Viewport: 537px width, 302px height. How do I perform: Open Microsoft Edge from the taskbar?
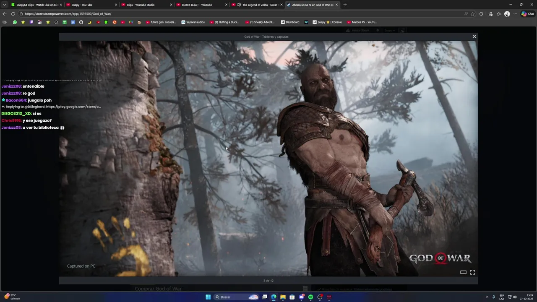pyautogui.click(x=274, y=297)
